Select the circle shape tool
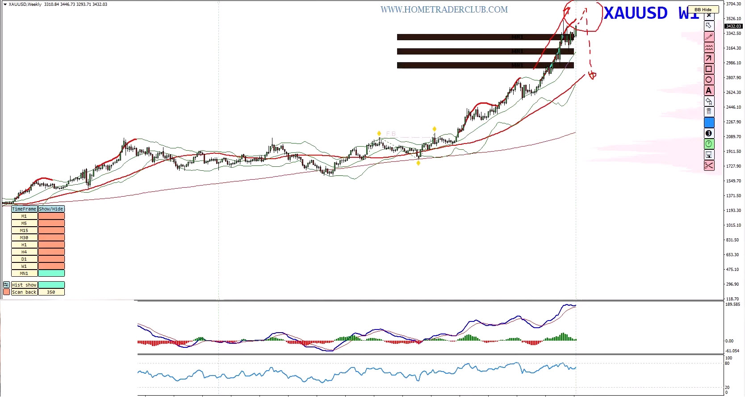 pos(709,80)
